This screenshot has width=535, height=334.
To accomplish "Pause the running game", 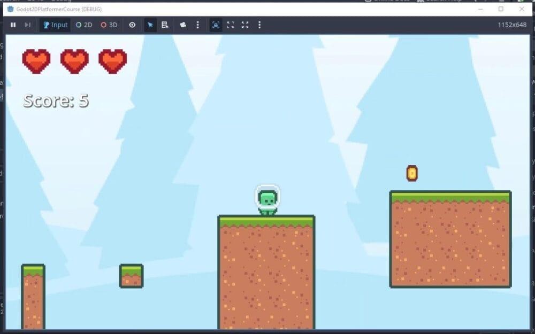I will (x=13, y=25).
